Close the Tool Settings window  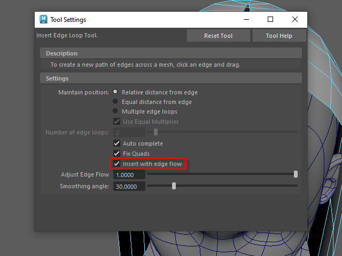pos(295,20)
